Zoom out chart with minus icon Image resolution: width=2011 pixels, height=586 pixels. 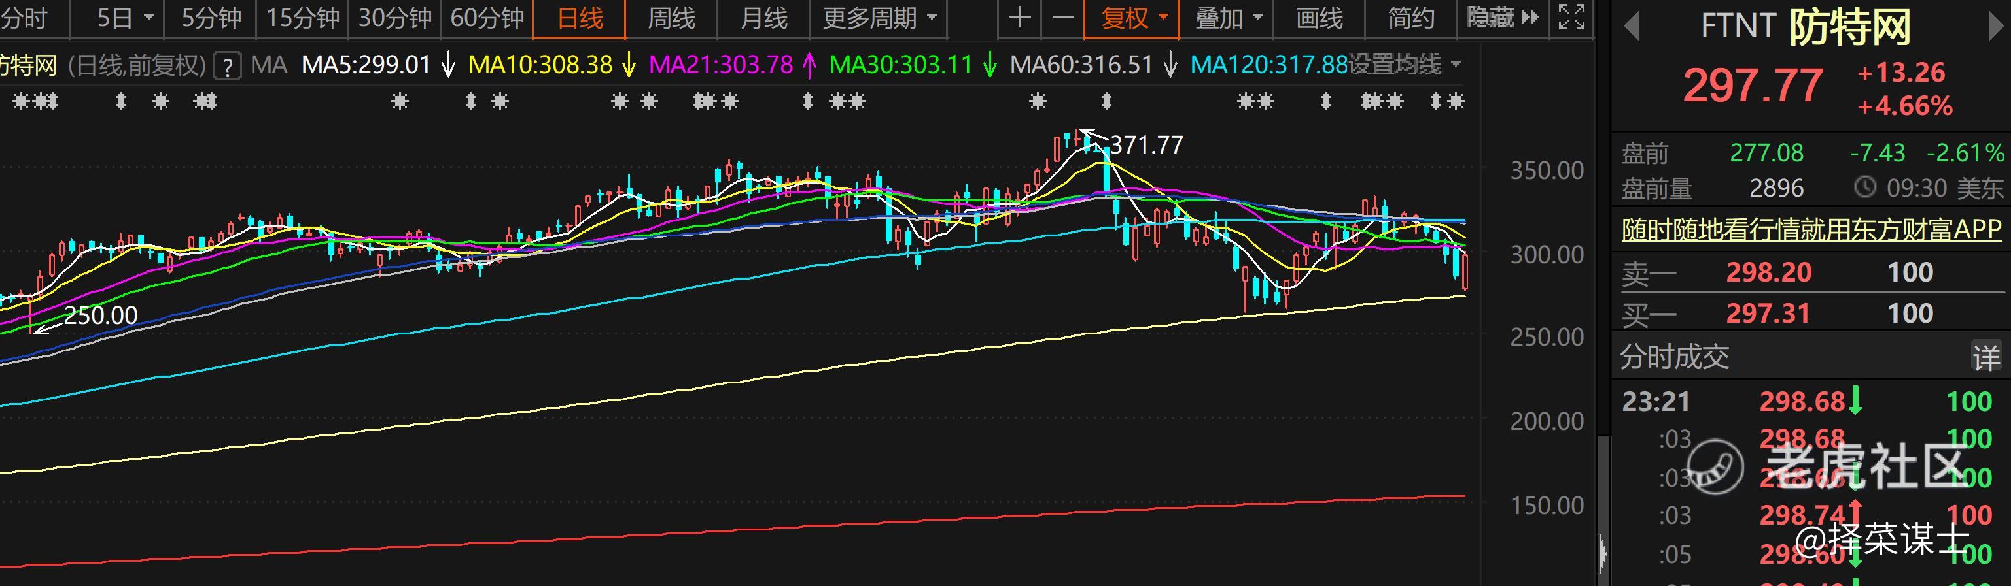1062,18
